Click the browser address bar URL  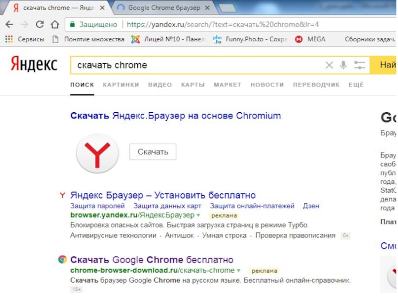[222, 24]
